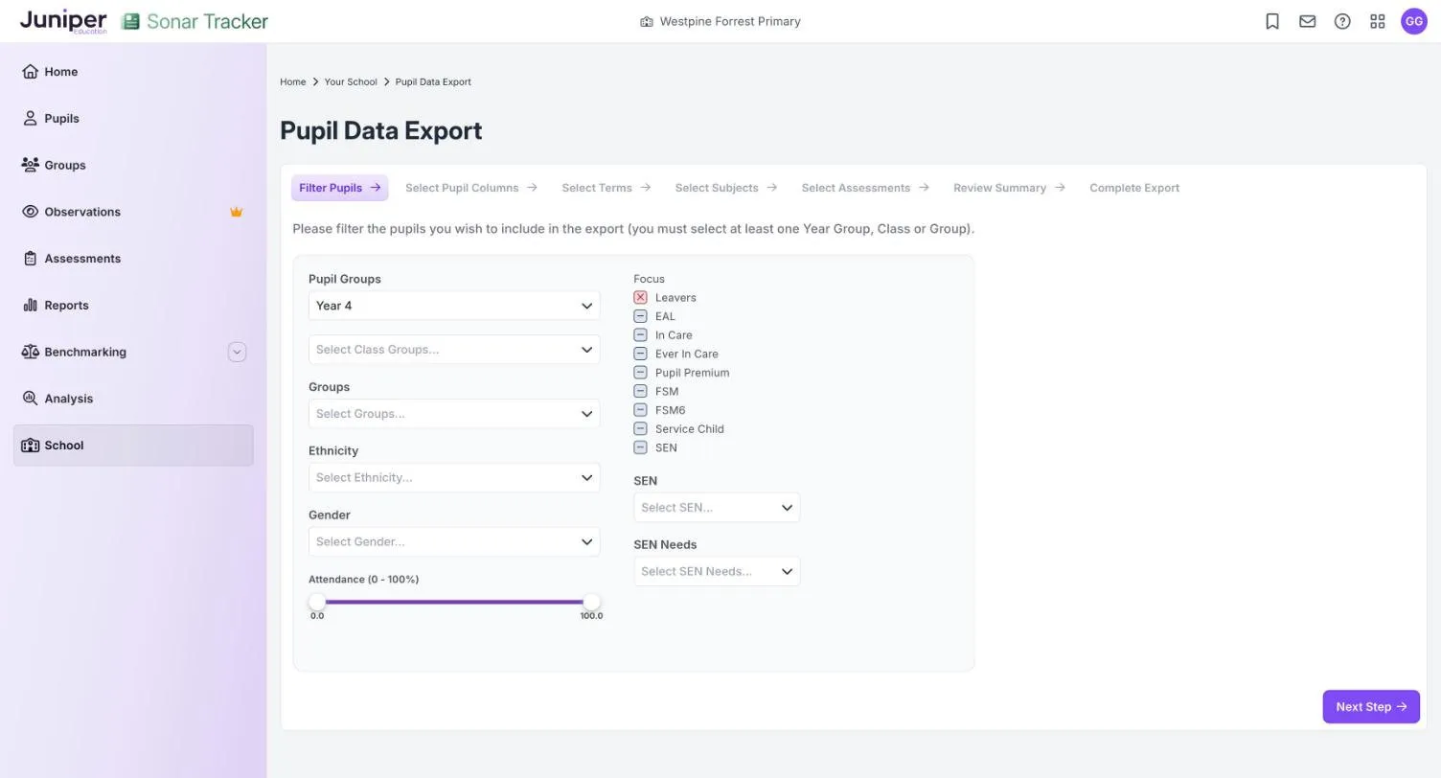This screenshot has height=778, width=1441.
Task: Open the help question mark icon
Action: pyautogui.click(x=1342, y=21)
